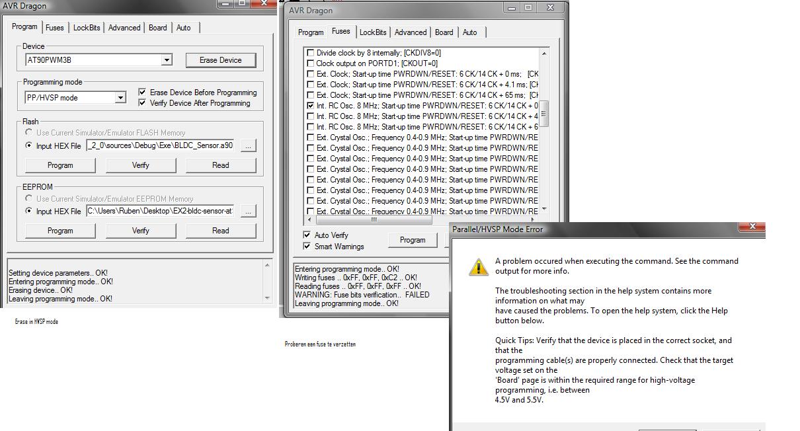Expand the Programming mode PP/HVSP dropdown
This screenshot has height=431, width=800.
120,98
